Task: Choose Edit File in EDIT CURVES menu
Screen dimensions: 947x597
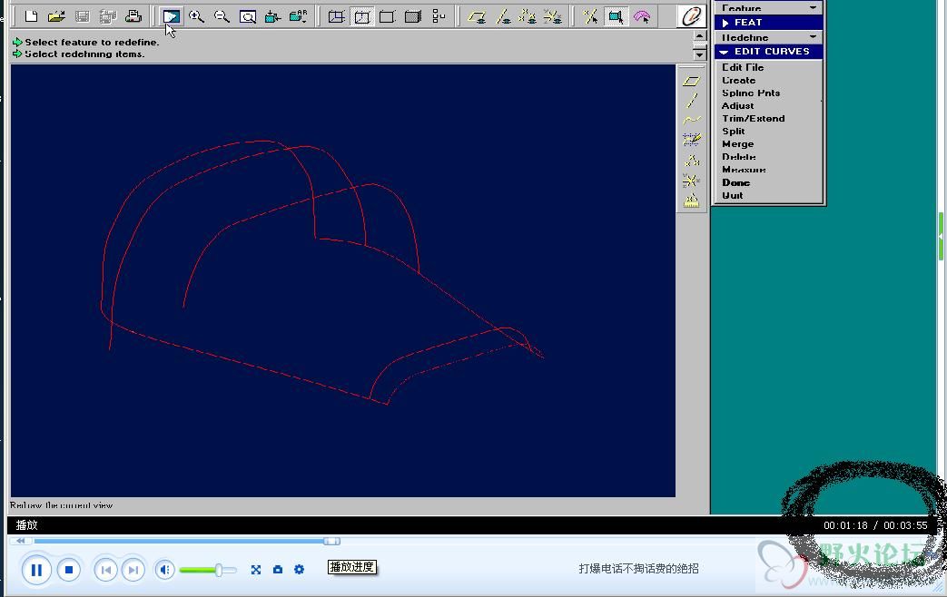Action: tap(743, 68)
